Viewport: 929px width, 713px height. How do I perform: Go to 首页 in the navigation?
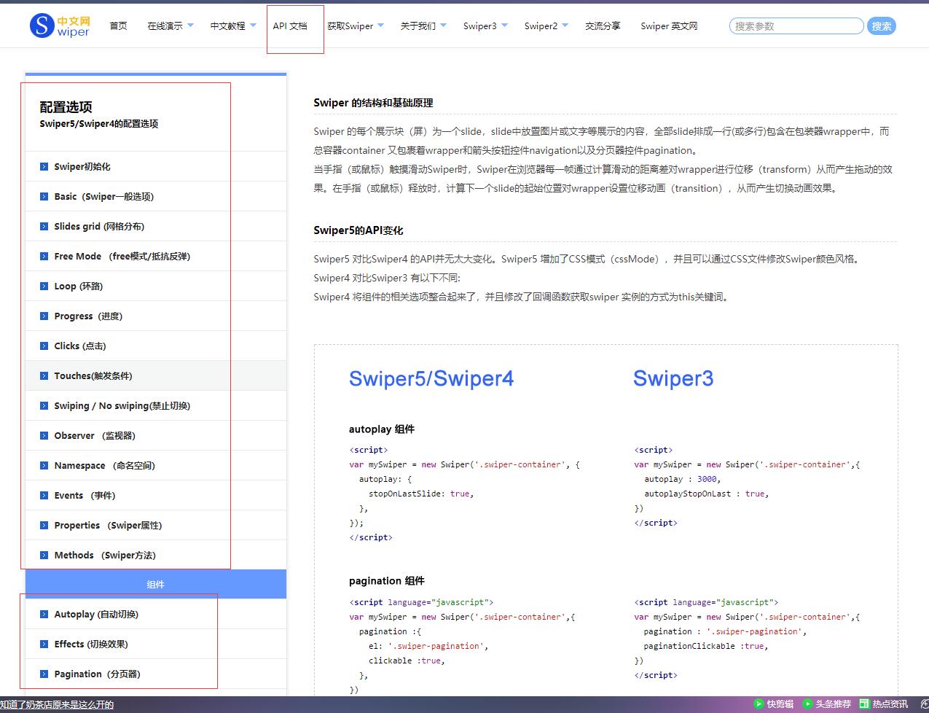[x=118, y=26]
